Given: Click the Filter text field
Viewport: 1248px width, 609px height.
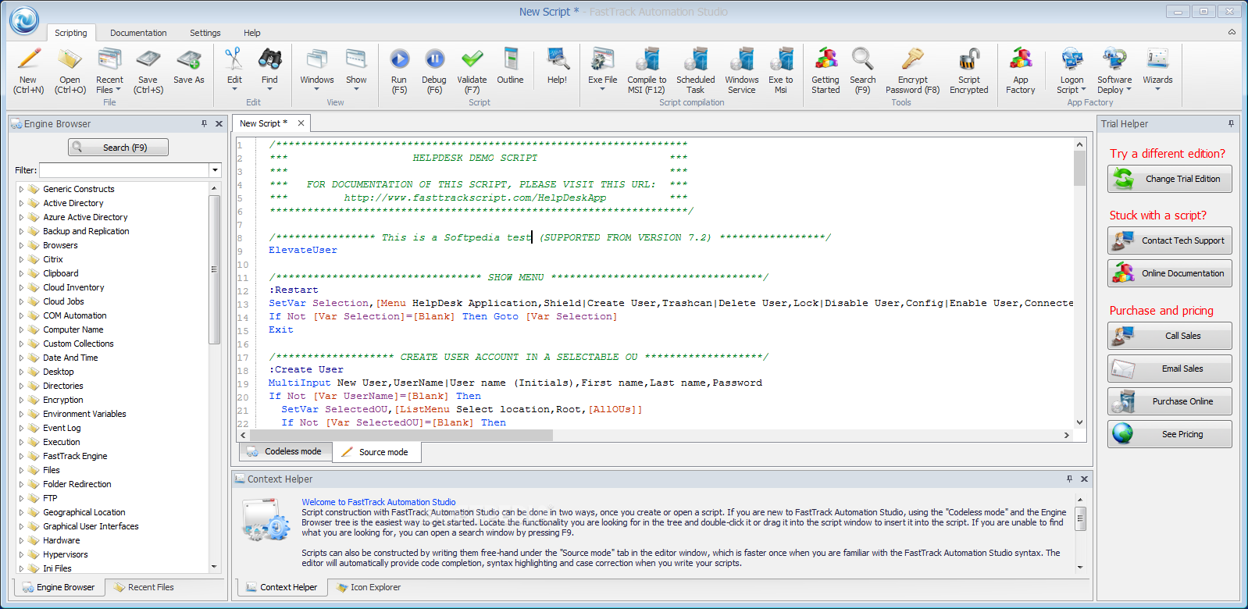Looking at the screenshot, I should (124, 170).
